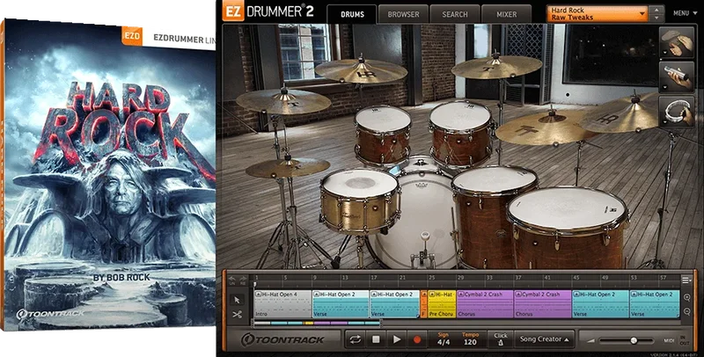Select the second purple Cymbal 2 Crash Chorus block

[x=542, y=304]
